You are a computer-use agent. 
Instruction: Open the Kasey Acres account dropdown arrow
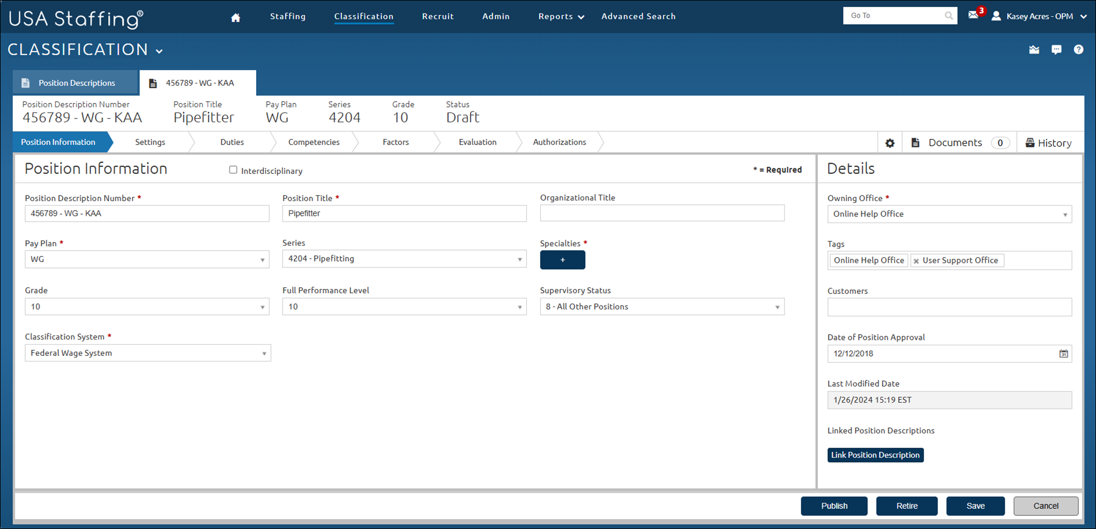(1083, 17)
